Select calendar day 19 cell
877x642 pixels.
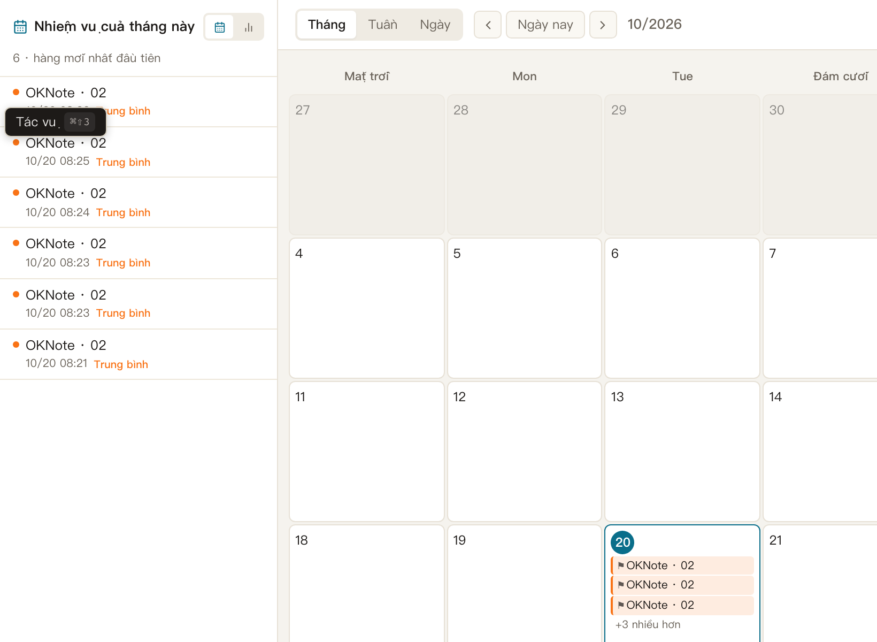(x=525, y=583)
